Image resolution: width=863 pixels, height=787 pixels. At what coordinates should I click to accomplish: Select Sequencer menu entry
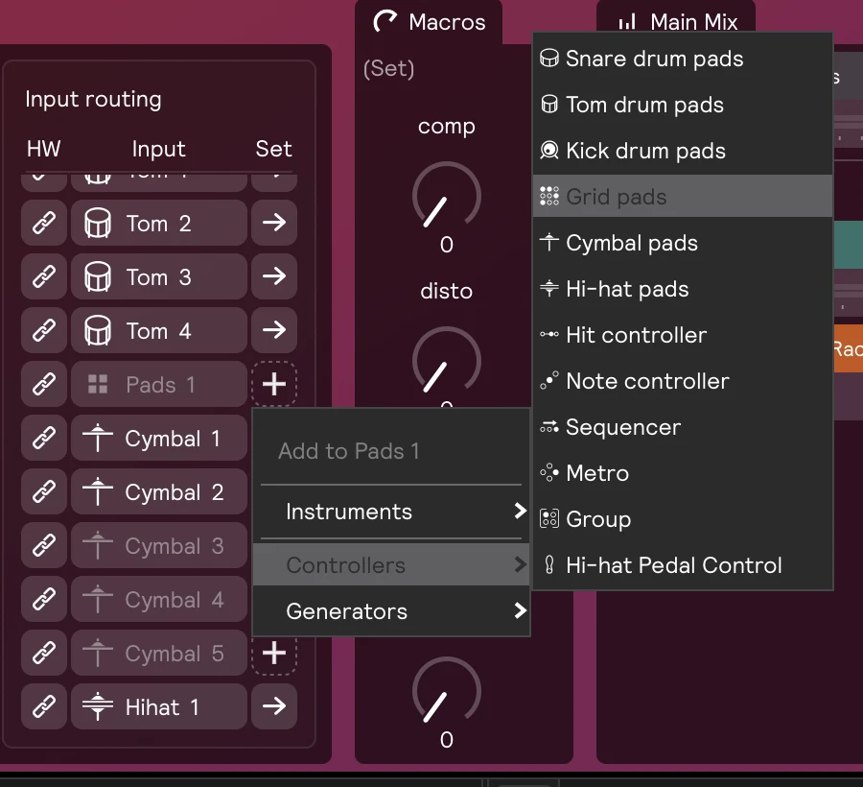(x=683, y=427)
